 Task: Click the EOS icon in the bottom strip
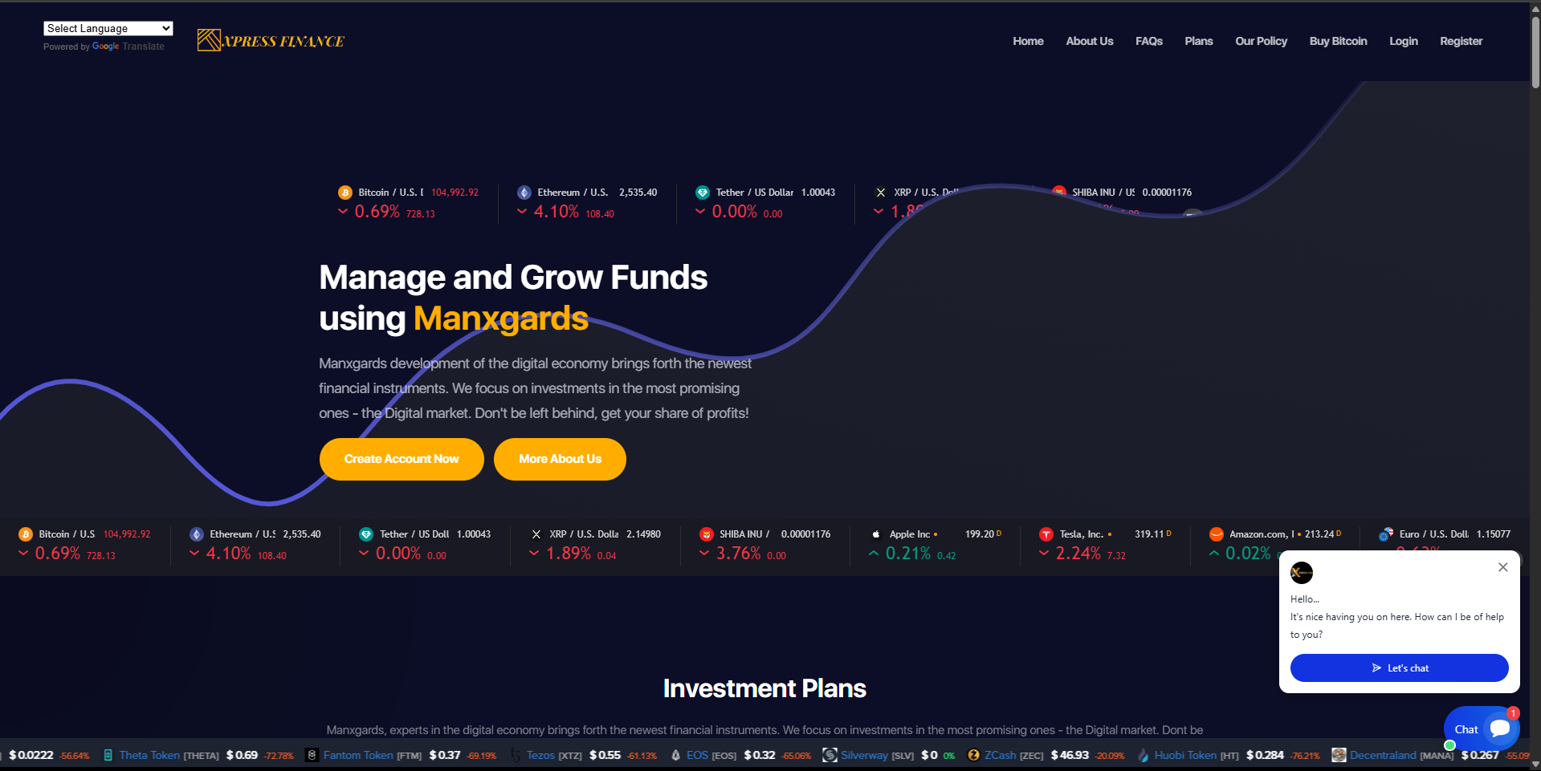[675, 755]
